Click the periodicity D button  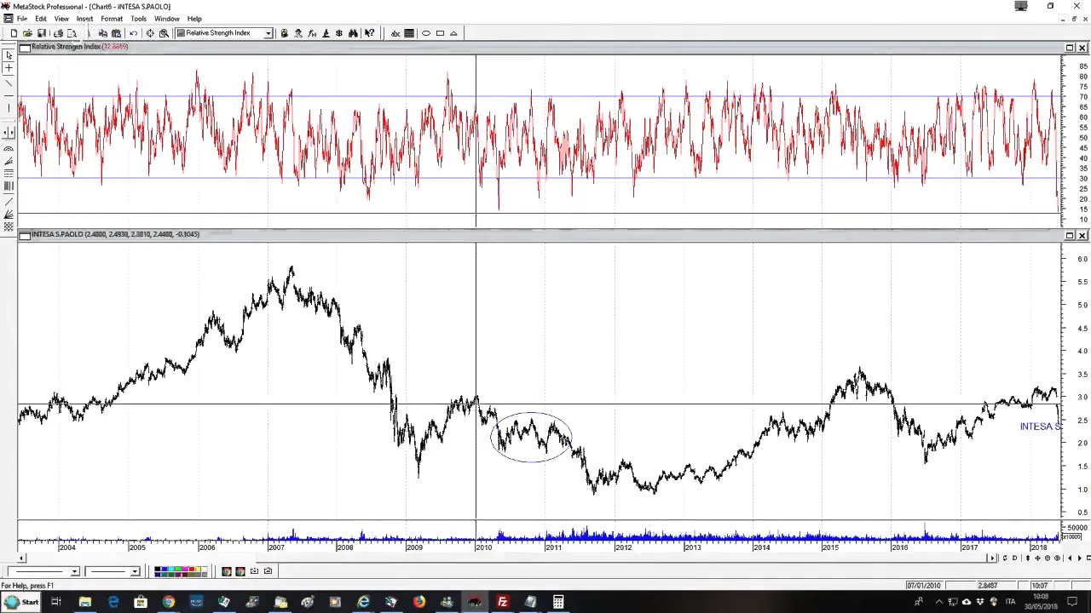click(x=1014, y=558)
